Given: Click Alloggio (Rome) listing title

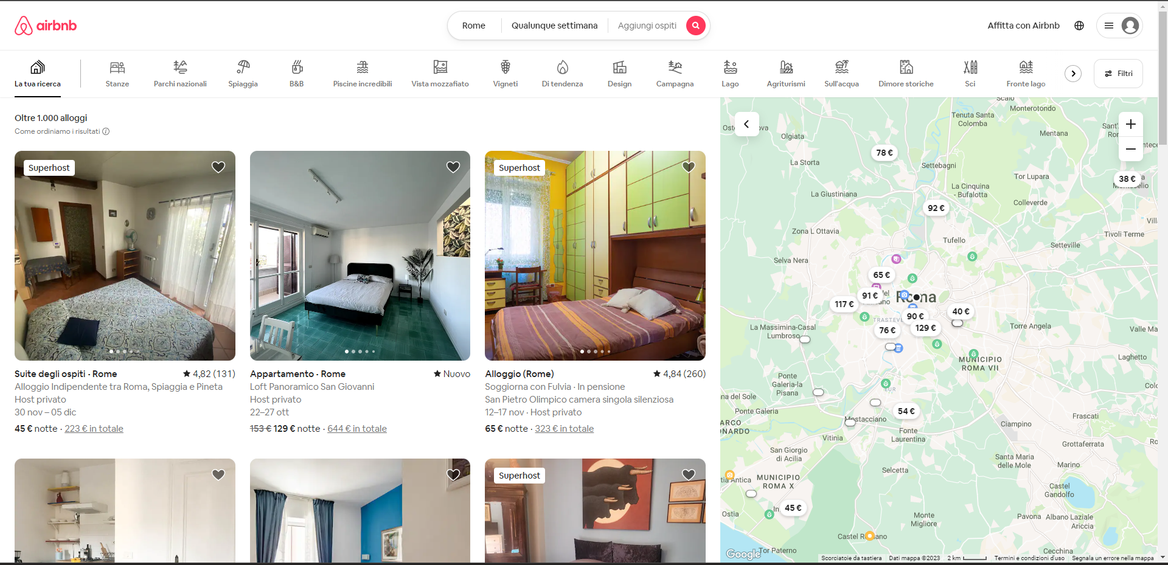Looking at the screenshot, I should tap(520, 374).
